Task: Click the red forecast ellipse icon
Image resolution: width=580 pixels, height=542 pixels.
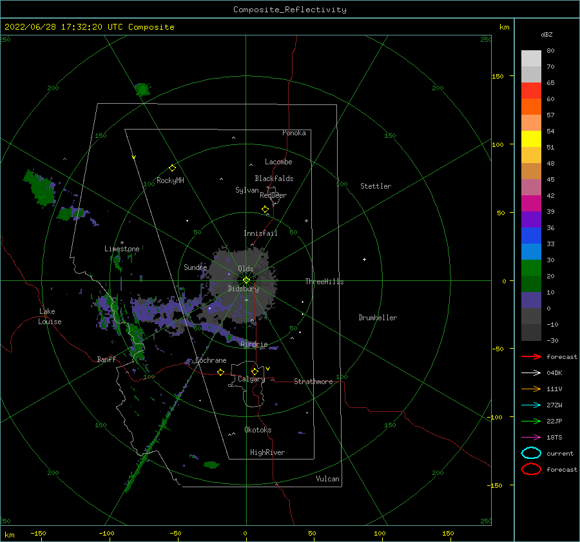Action: [x=531, y=469]
